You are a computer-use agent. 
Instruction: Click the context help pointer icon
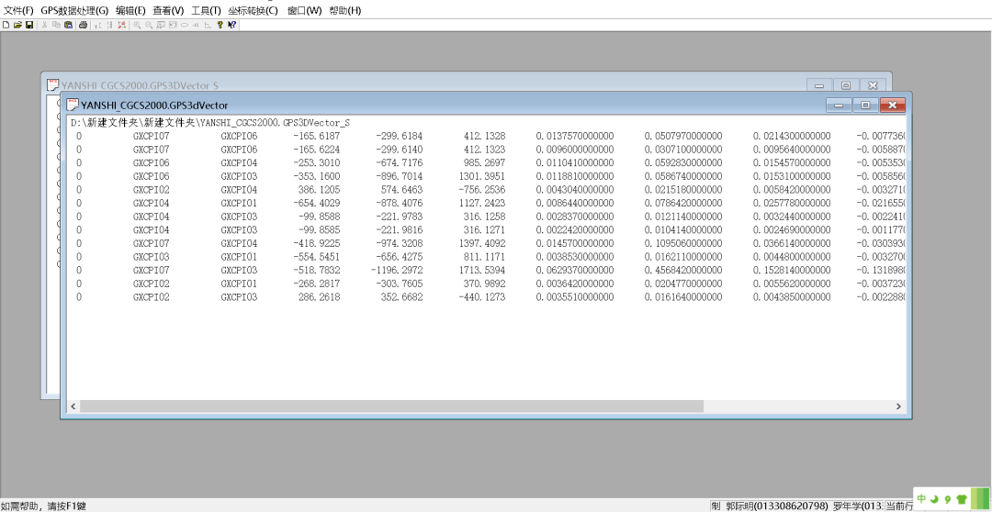click(232, 25)
